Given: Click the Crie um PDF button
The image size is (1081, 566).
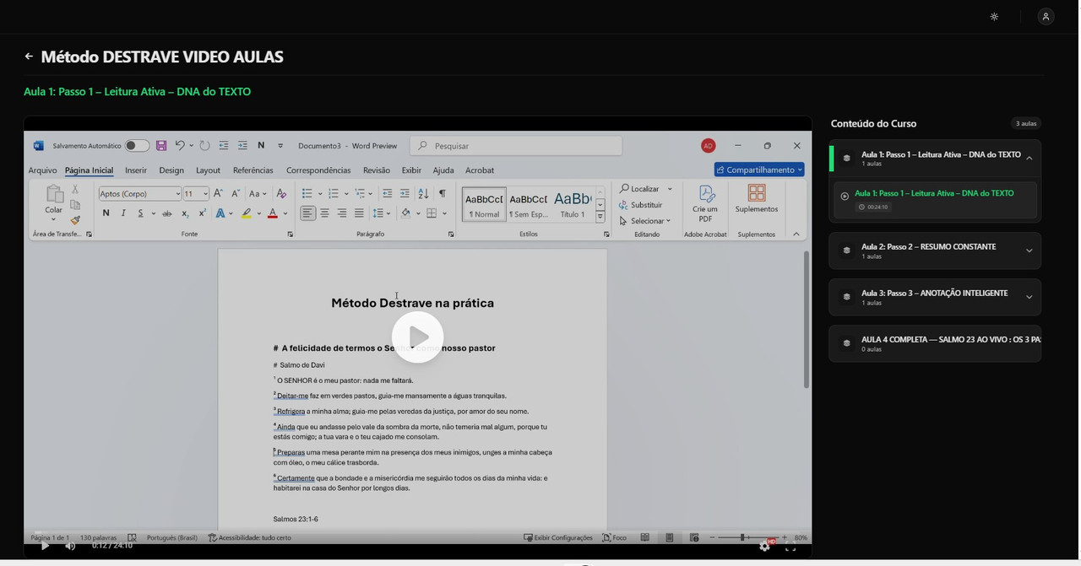Looking at the screenshot, I should click(705, 203).
